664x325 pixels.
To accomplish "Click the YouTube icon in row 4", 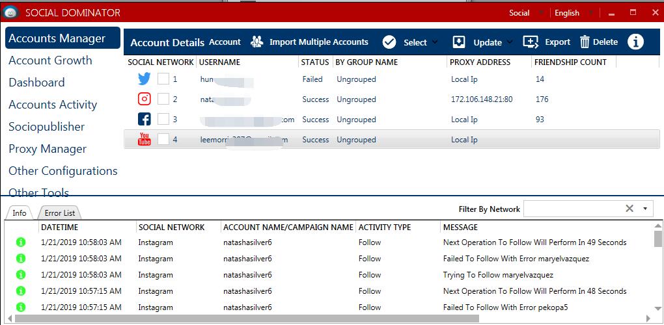I will tap(145, 139).
